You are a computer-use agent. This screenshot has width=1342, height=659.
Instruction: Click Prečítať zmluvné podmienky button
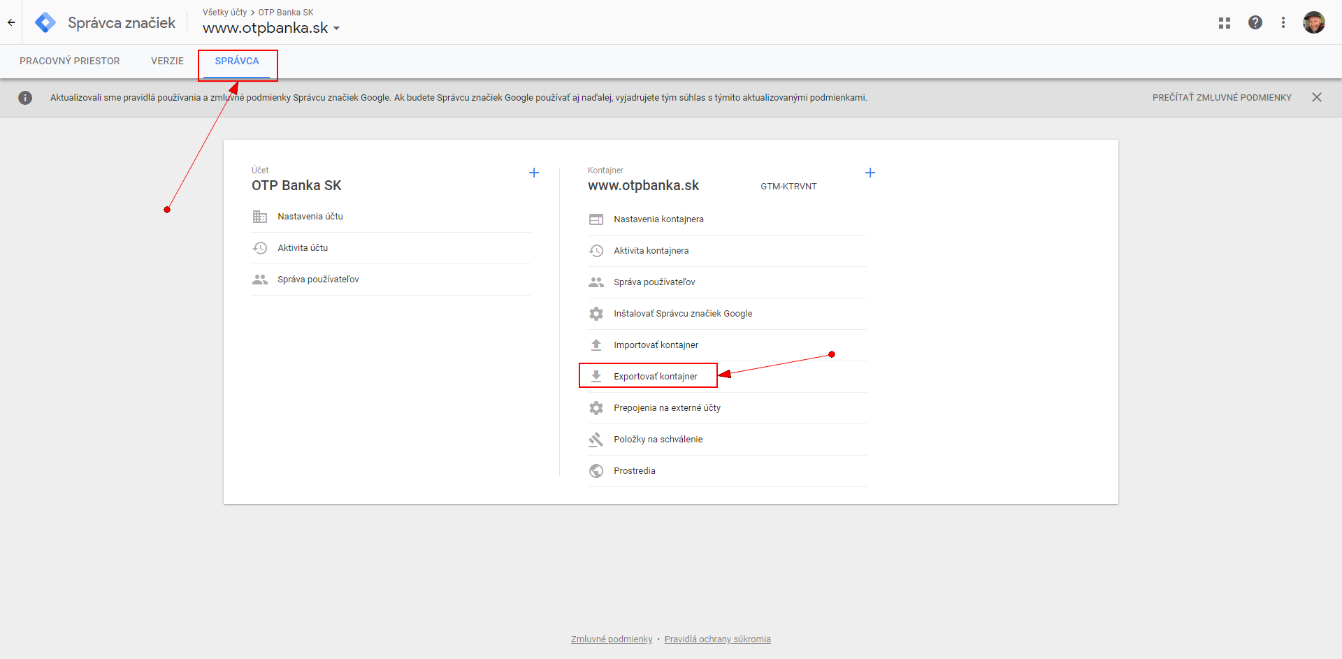point(1222,98)
